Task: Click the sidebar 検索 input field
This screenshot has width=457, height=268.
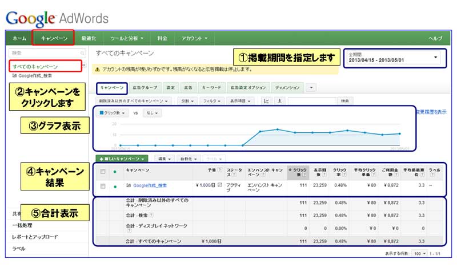Action: pyautogui.click(x=47, y=53)
